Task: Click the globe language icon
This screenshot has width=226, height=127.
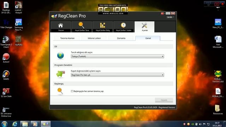Action: click(60, 56)
